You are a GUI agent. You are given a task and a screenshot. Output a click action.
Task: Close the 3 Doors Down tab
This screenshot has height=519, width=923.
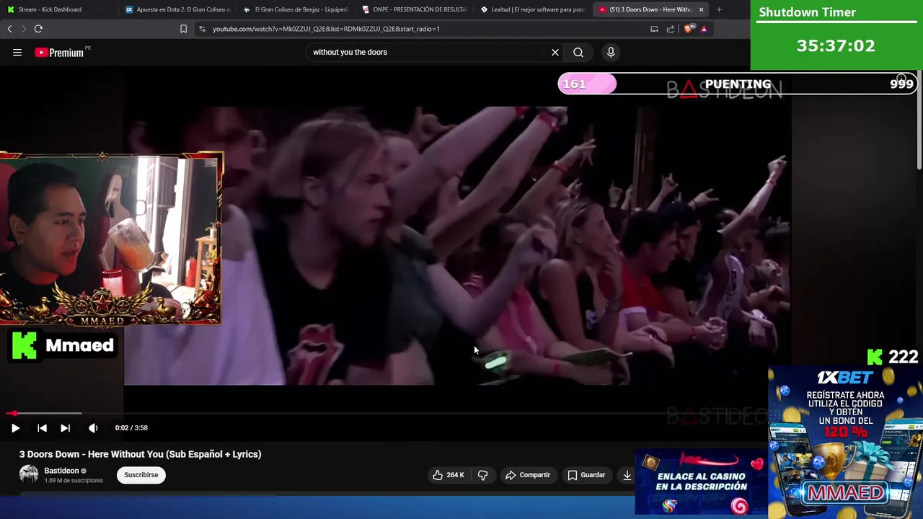(701, 9)
